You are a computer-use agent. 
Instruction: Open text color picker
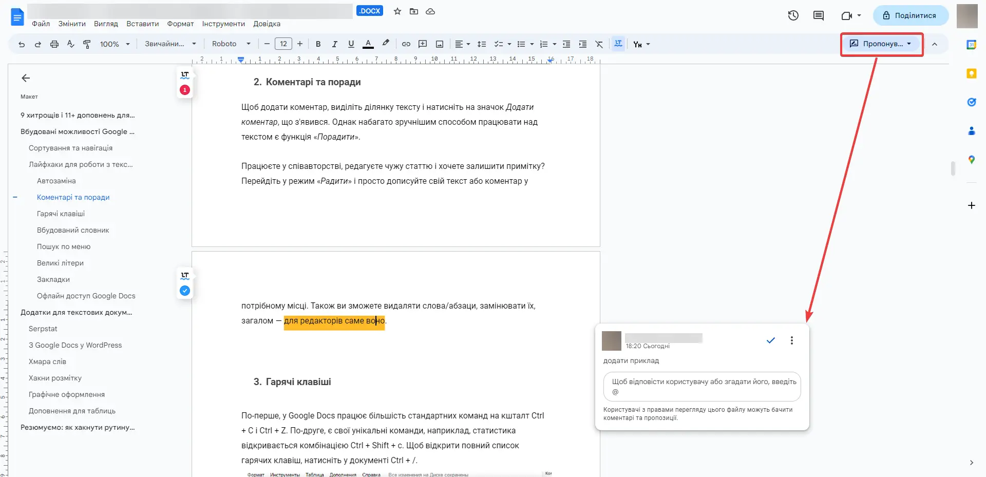click(x=368, y=44)
